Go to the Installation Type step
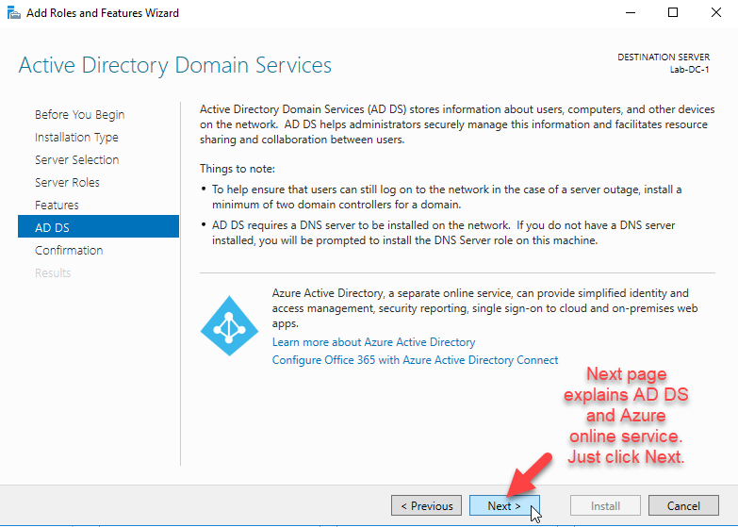Image resolution: width=738 pixels, height=527 pixels. coord(76,137)
